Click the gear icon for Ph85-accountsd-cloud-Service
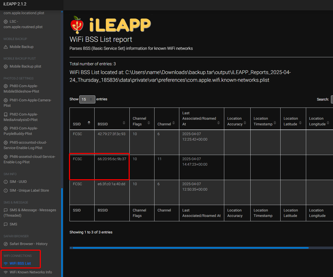 (x=6, y=143)
